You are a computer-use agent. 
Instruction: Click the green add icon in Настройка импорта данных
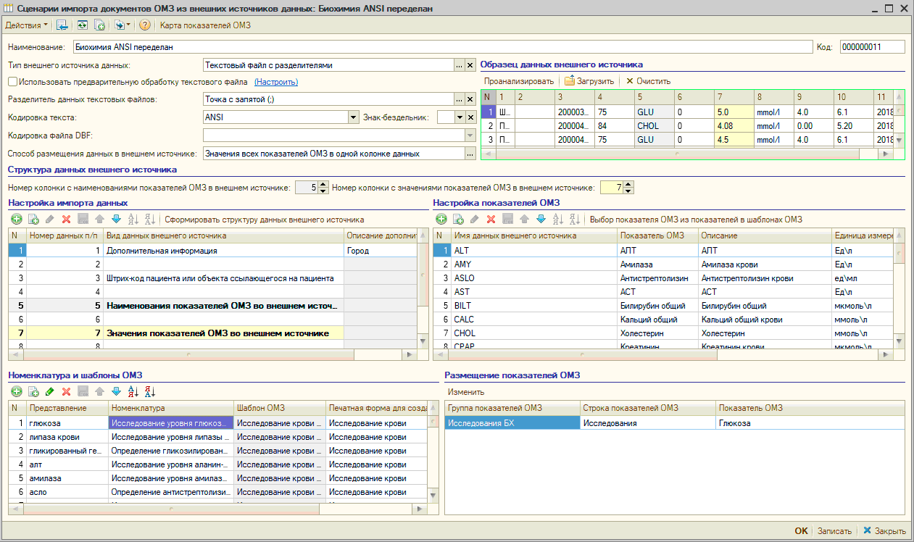[x=16, y=220]
